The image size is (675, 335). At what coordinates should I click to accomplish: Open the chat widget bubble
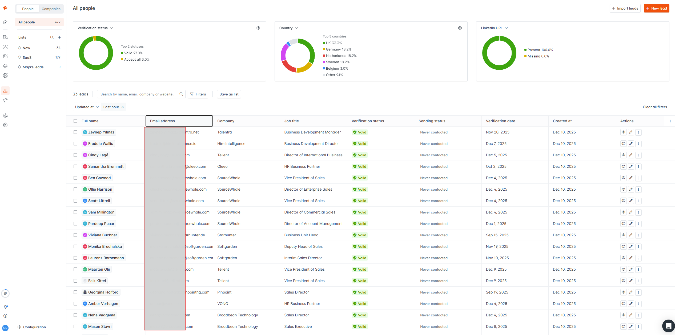668,326
